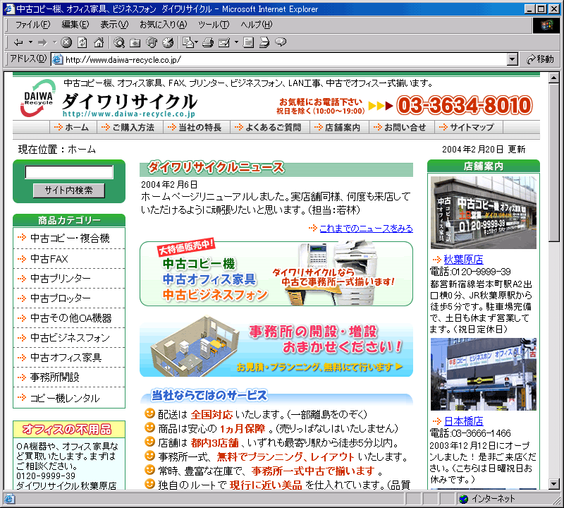Viewport: 564px width, 508px height.
Task: Click the vertical scrollbar down arrow
Action: coord(554,484)
